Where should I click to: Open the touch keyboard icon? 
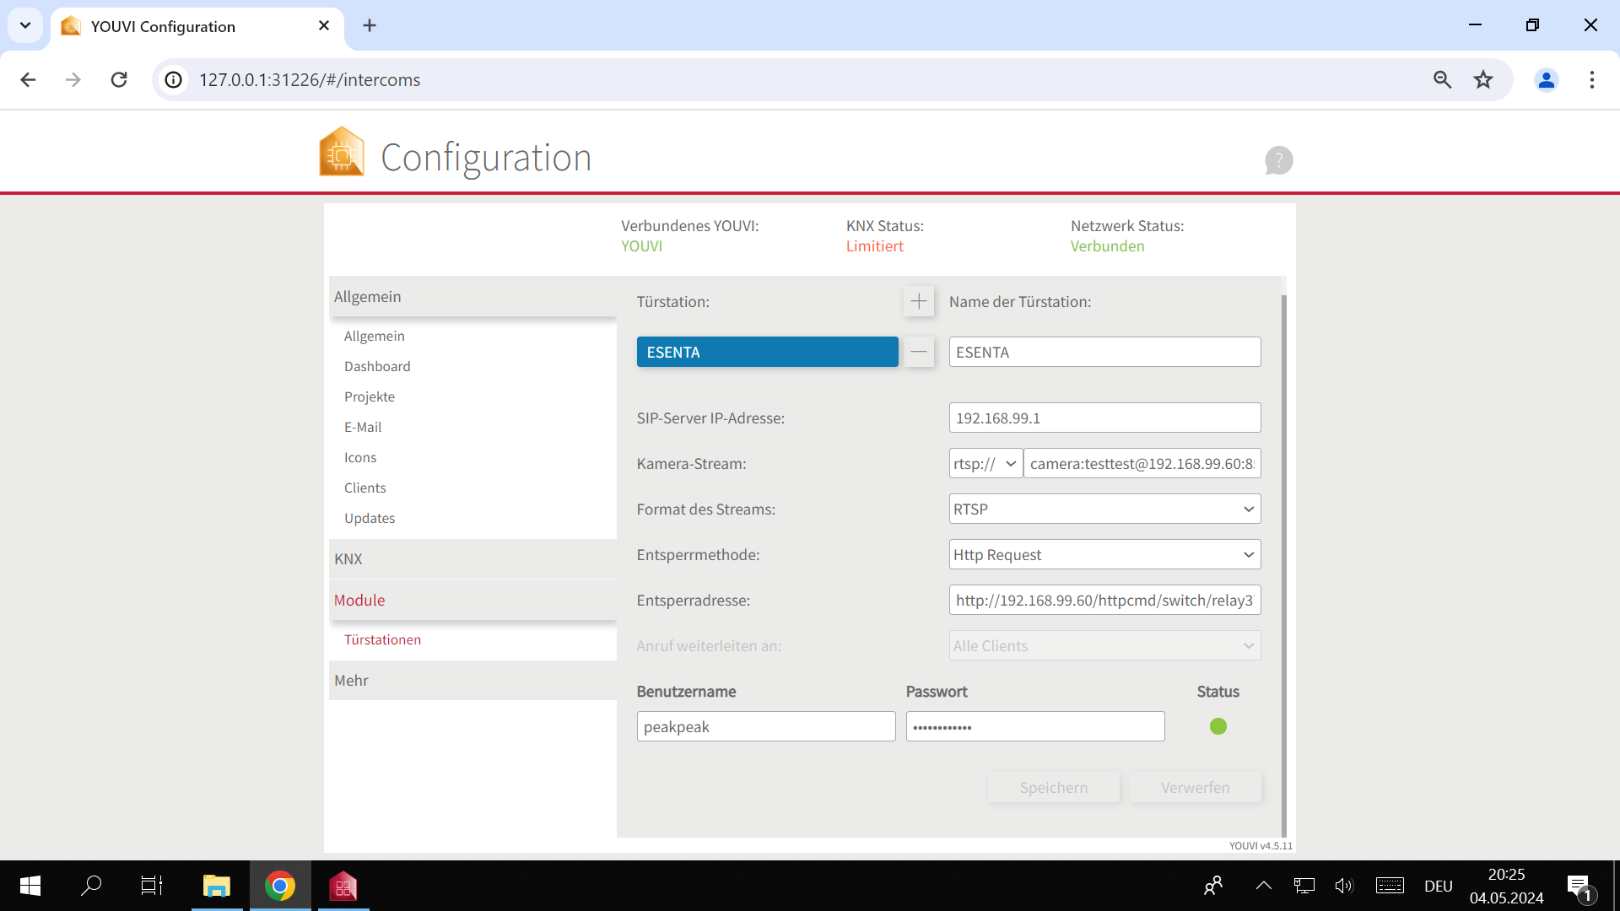coord(1390,886)
